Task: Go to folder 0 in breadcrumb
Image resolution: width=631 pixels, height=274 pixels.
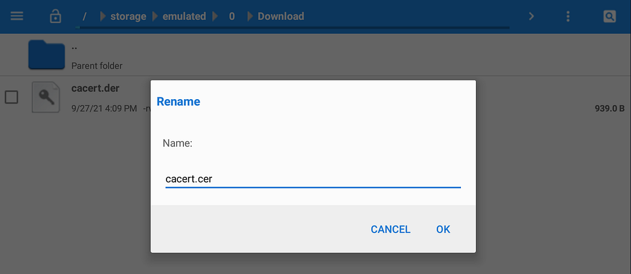Action: click(x=232, y=16)
